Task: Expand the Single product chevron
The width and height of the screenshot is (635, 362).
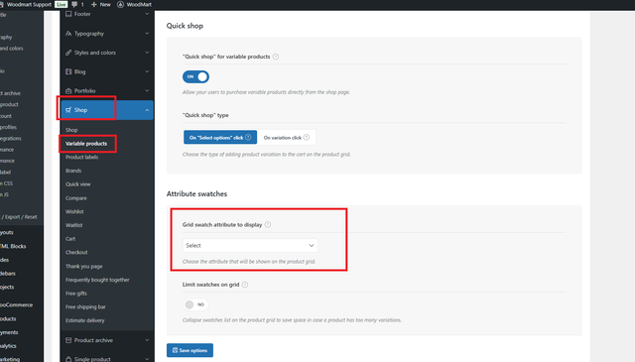Action: tap(147, 359)
